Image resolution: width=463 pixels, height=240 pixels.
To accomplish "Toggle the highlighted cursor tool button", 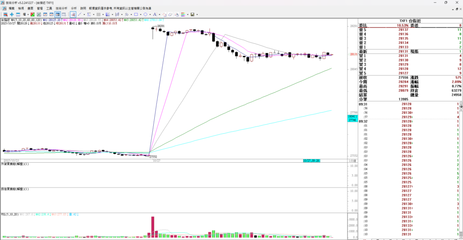I will coord(72,14).
